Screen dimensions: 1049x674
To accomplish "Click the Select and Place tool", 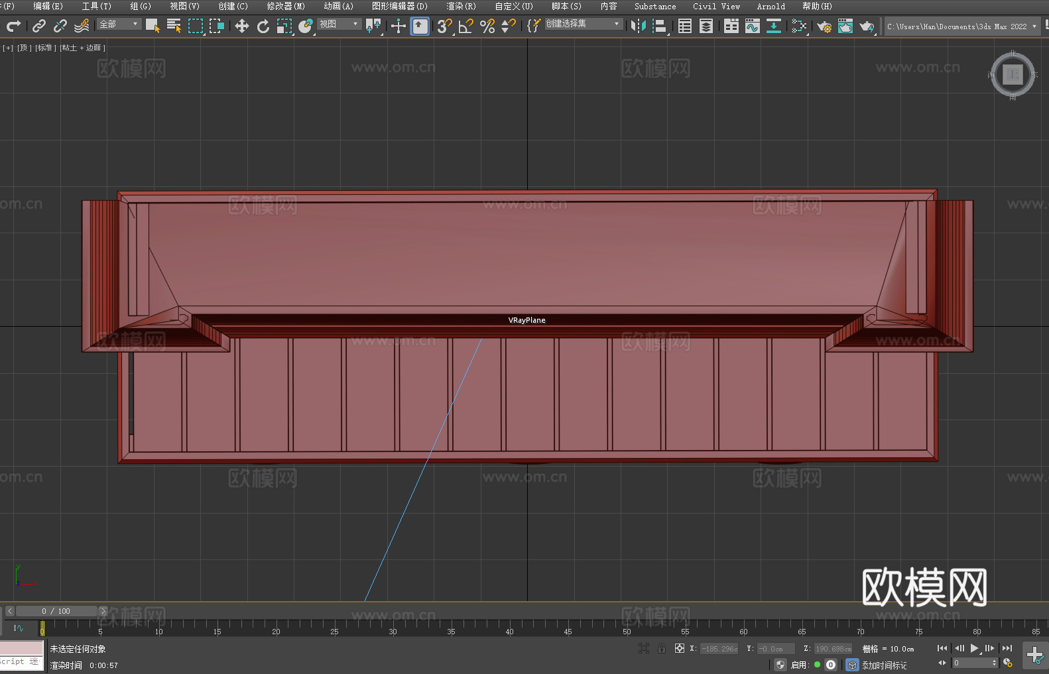I will click(306, 26).
